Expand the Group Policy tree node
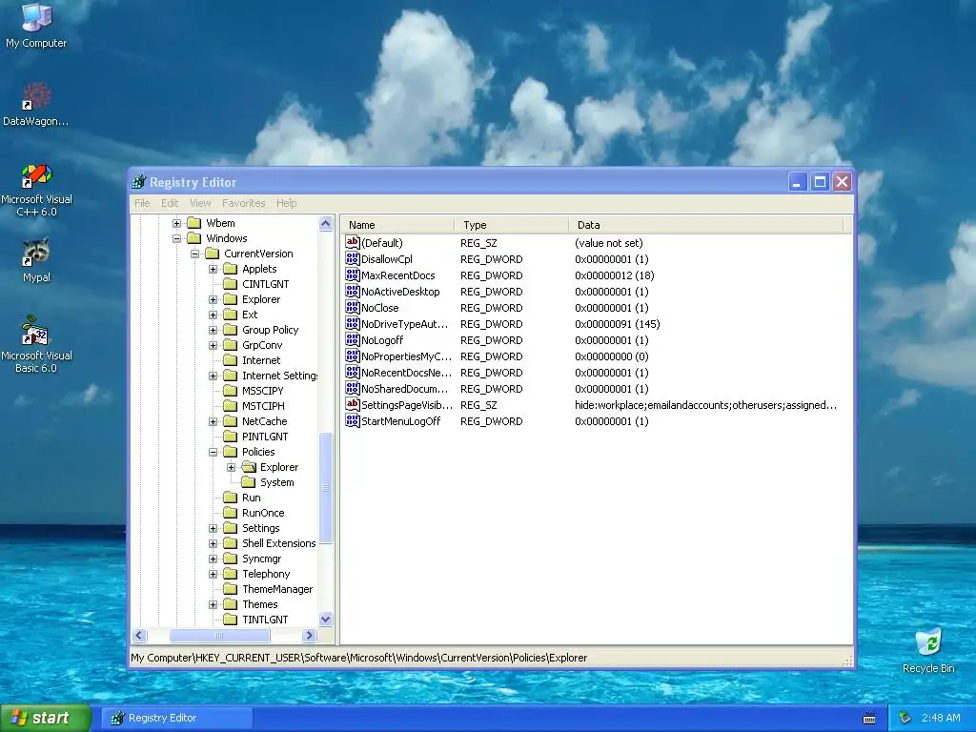This screenshot has height=732, width=976. (213, 330)
